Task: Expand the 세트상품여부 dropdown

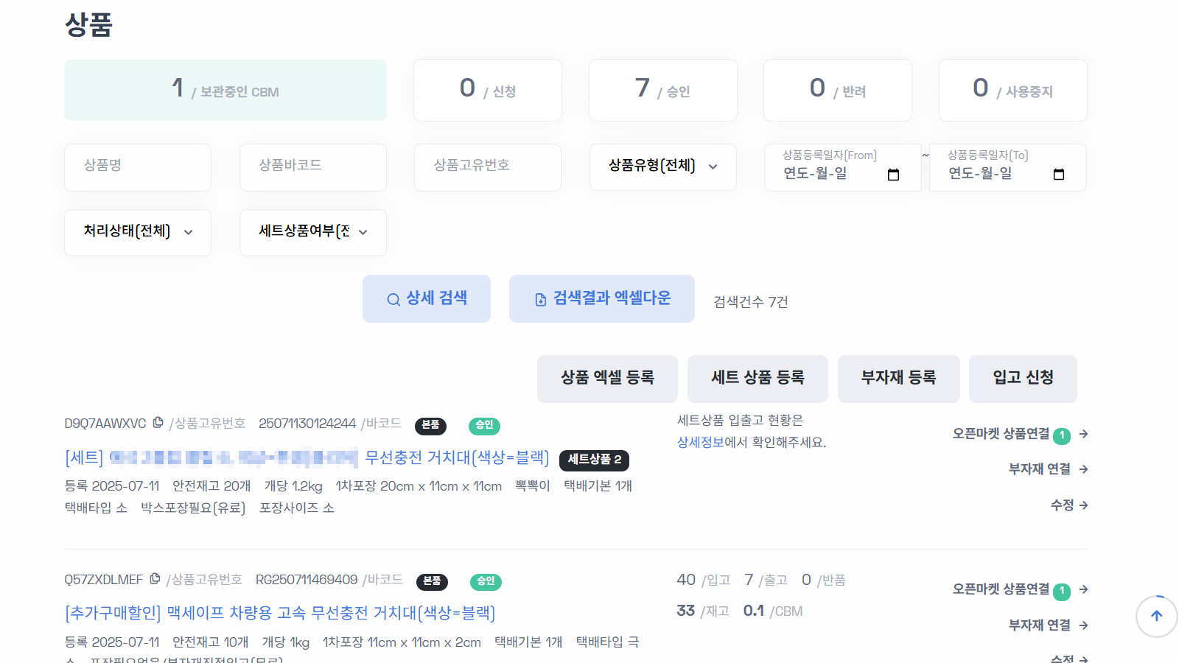Action: click(312, 232)
